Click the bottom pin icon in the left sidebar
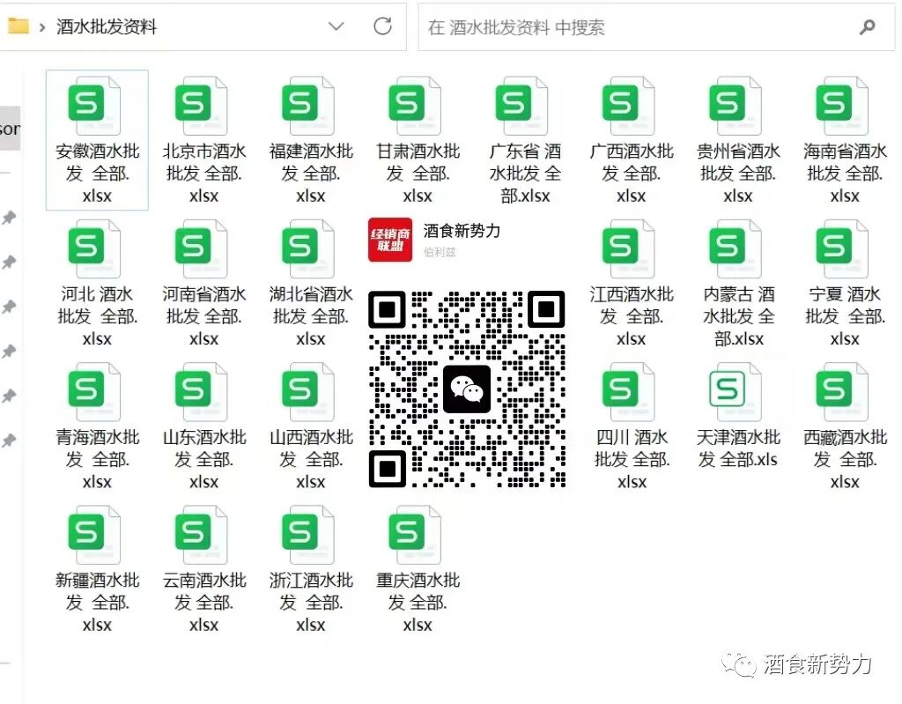This screenshot has height=704, width=902. [x=10, y=438]
